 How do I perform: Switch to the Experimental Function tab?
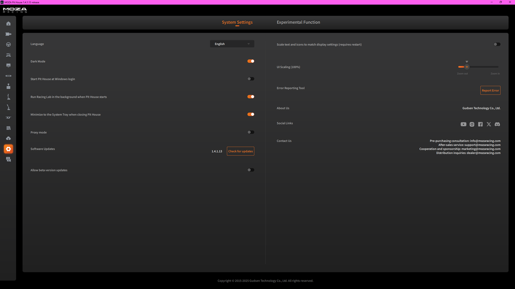[298, 22]
